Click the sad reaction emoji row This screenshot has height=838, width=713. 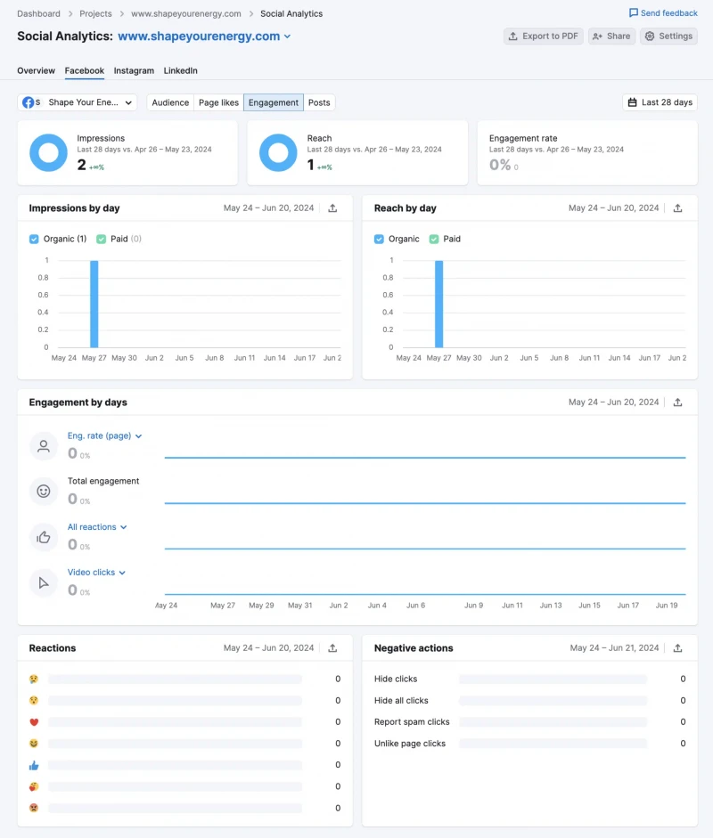(x=184, y=679)
